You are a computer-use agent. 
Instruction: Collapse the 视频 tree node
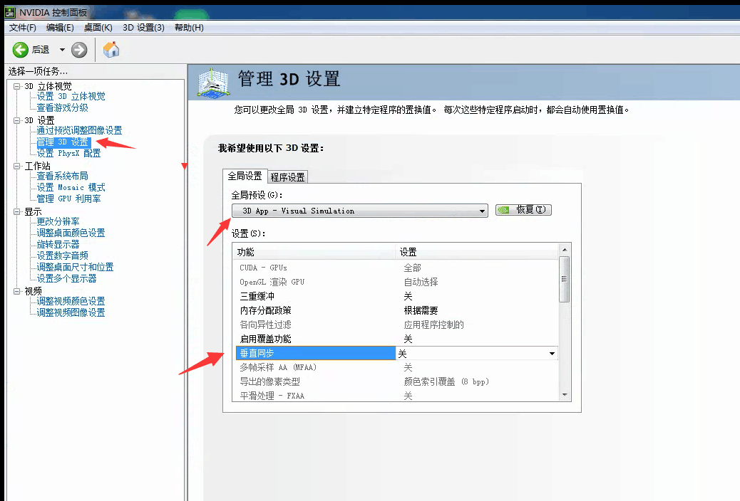click(x=17, y=291)
